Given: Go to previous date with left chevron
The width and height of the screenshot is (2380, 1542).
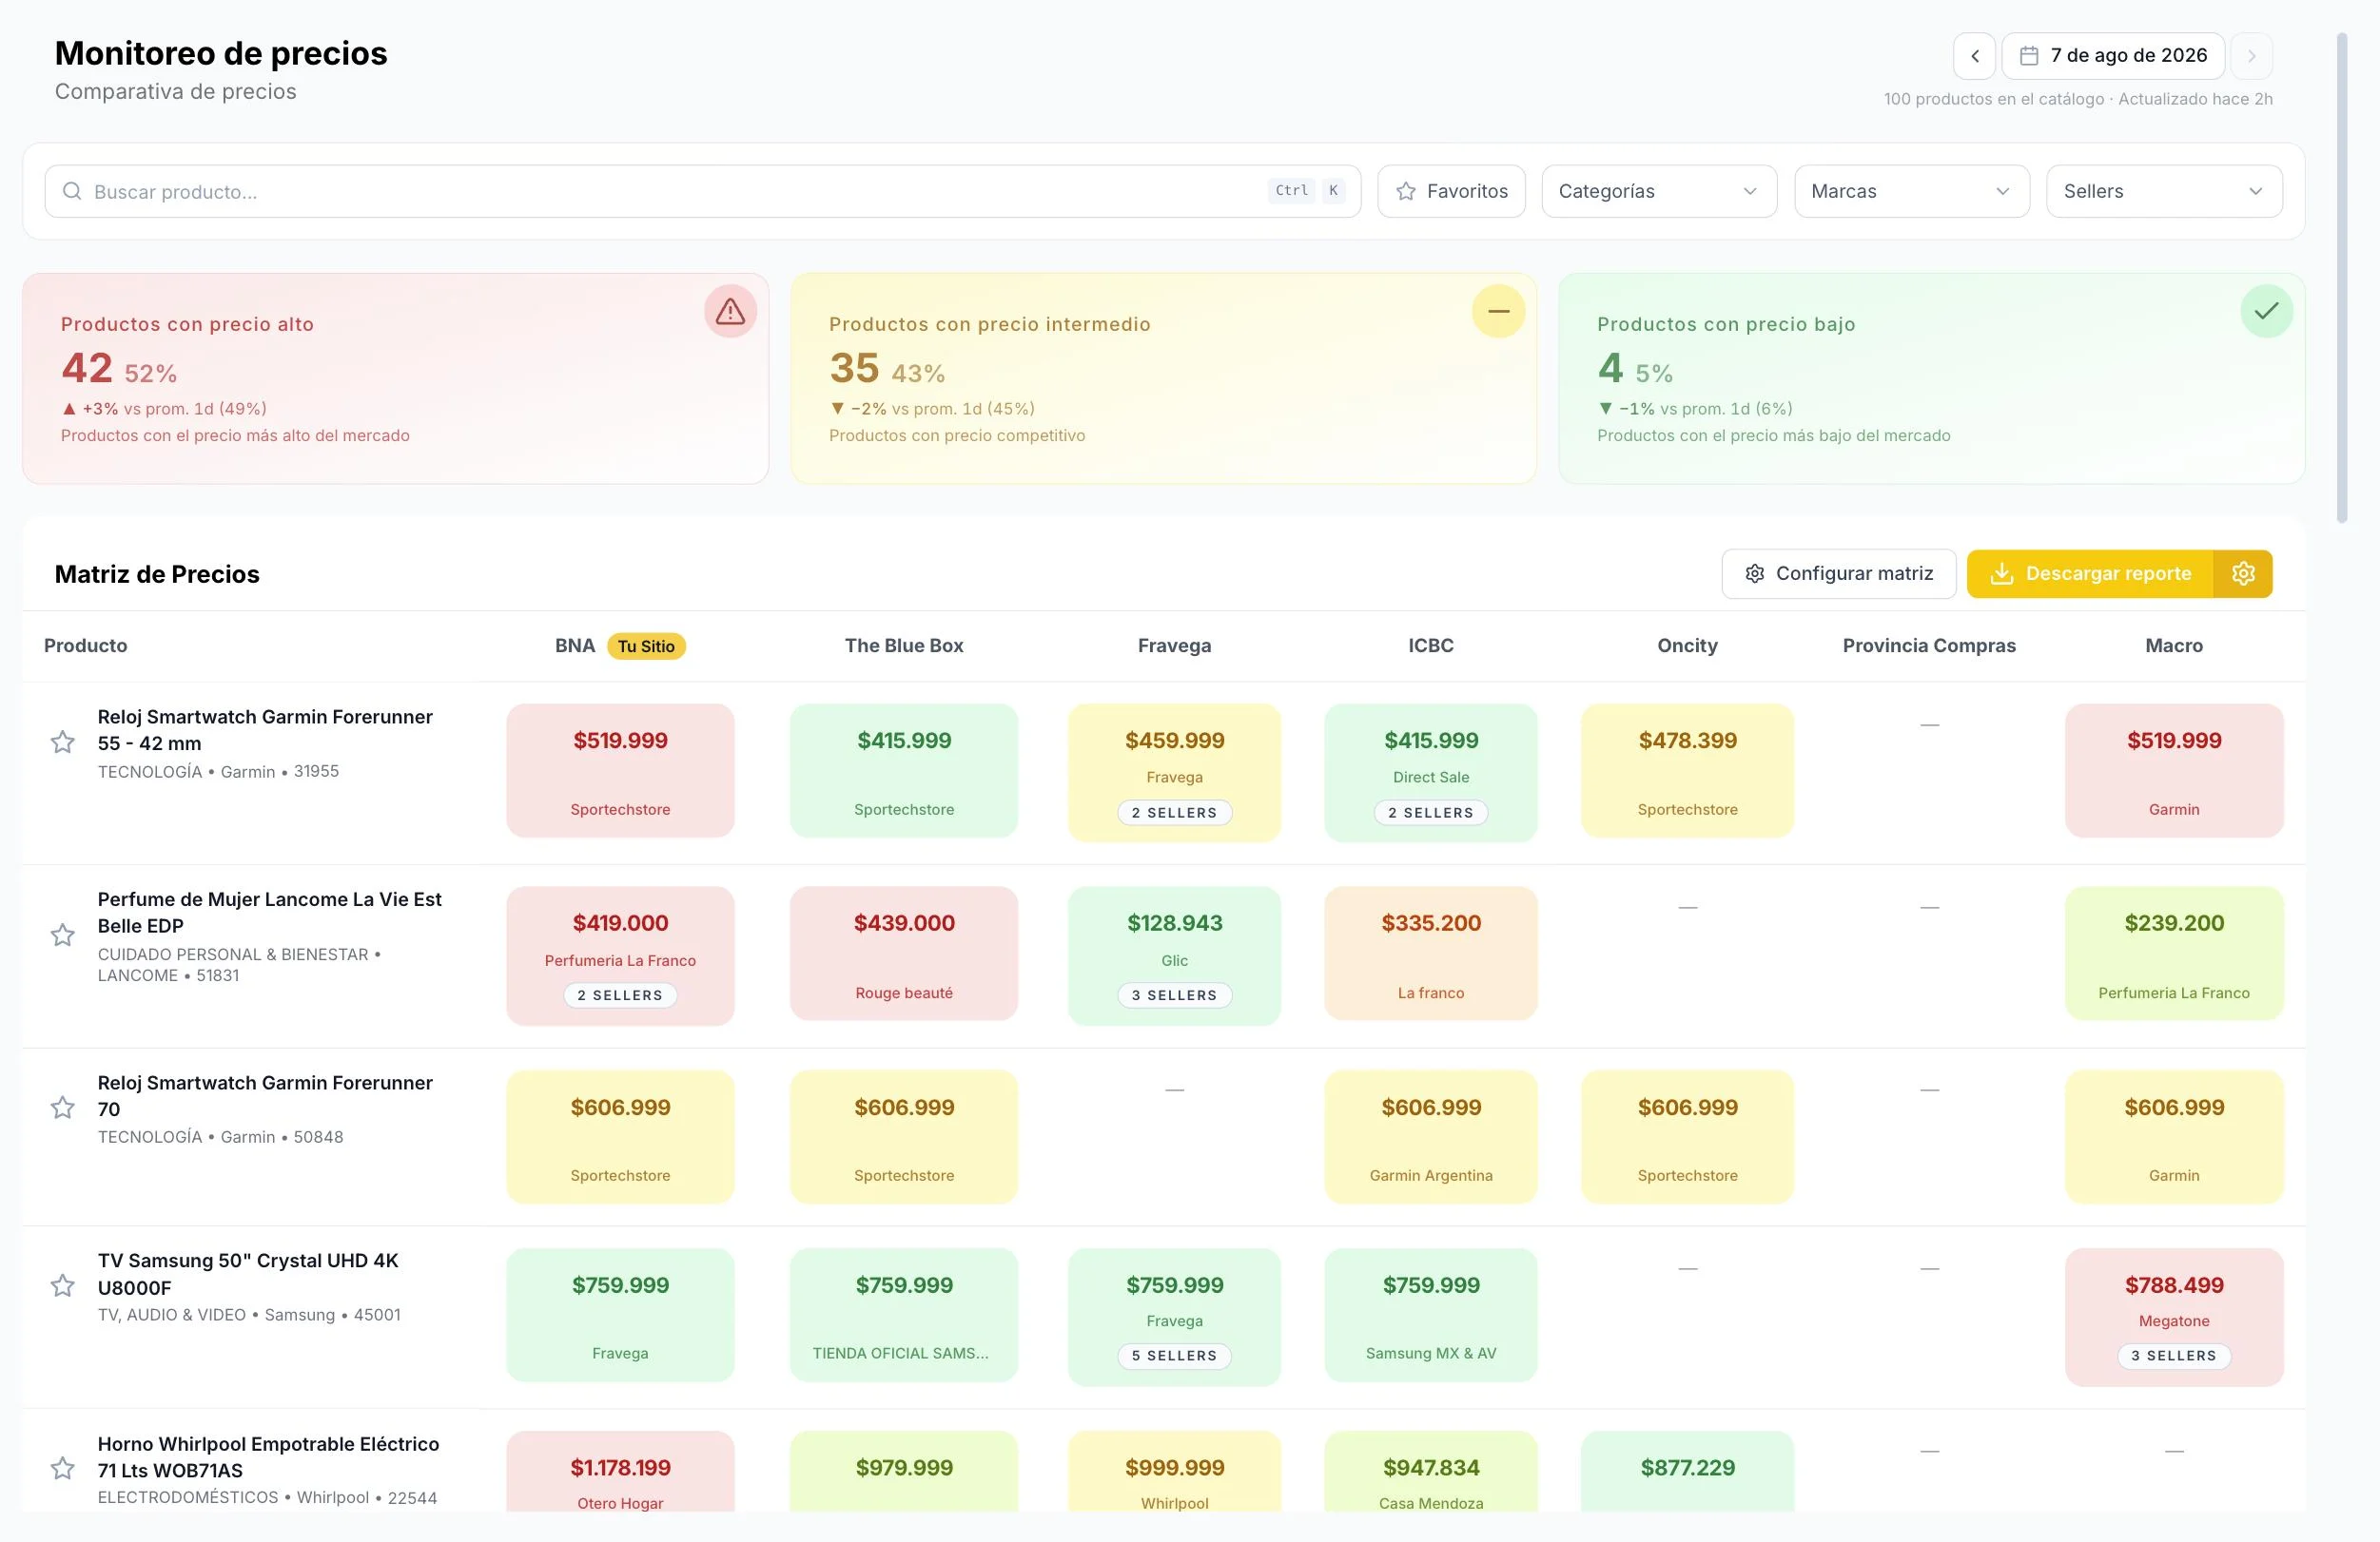Looking at the screenshot, I should point(1974,56).
